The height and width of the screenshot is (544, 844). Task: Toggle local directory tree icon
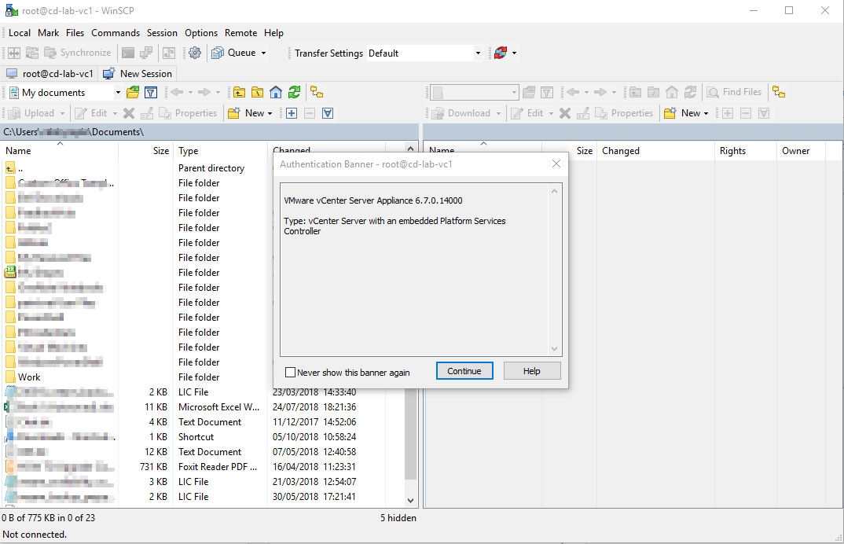[x=317, y=93]
